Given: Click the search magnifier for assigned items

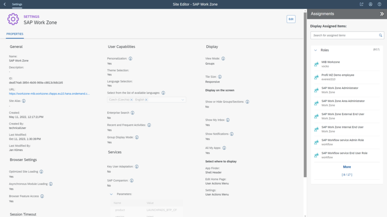Looking at the screenshot, I should pyautogui.click(x=381, y=35).
